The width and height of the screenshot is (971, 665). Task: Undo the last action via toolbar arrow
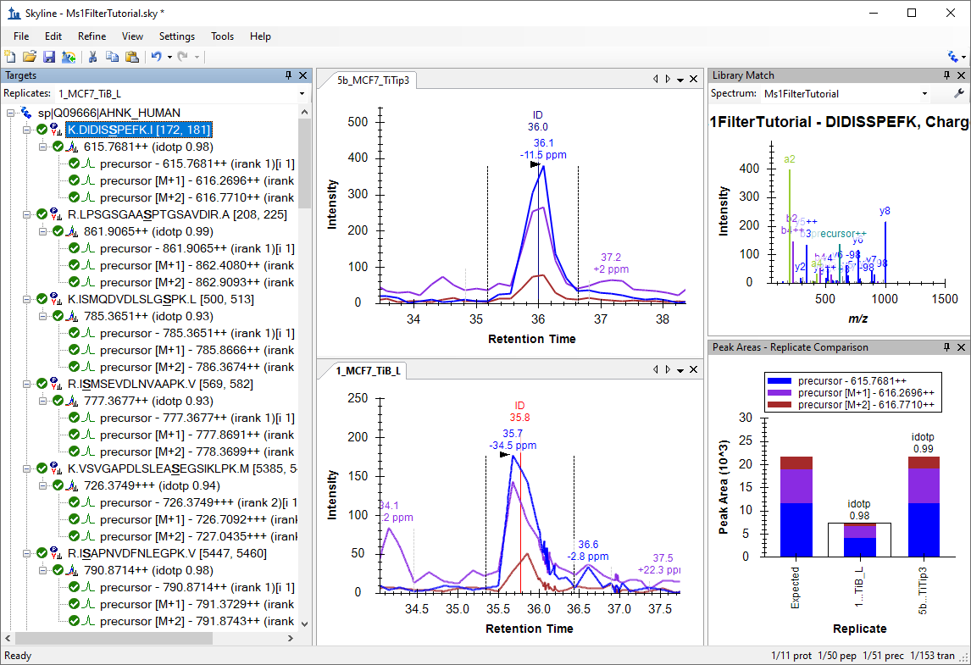[157, 57]
